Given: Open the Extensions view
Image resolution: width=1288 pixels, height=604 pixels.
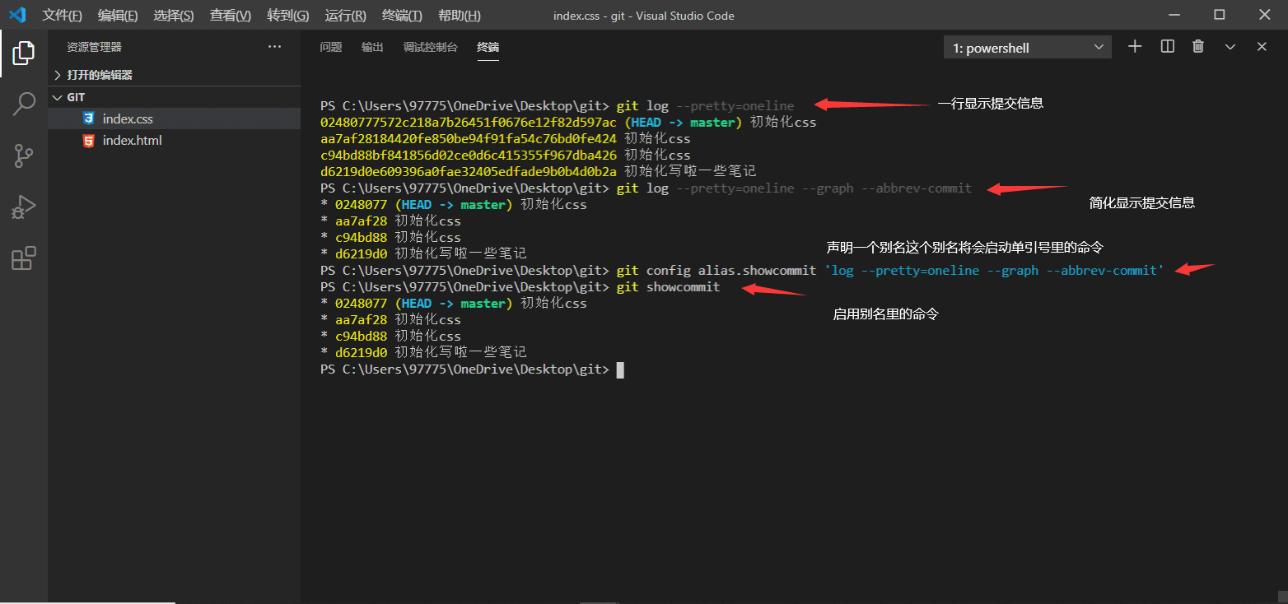Looking at the screenshot, I should click(24, 258).
